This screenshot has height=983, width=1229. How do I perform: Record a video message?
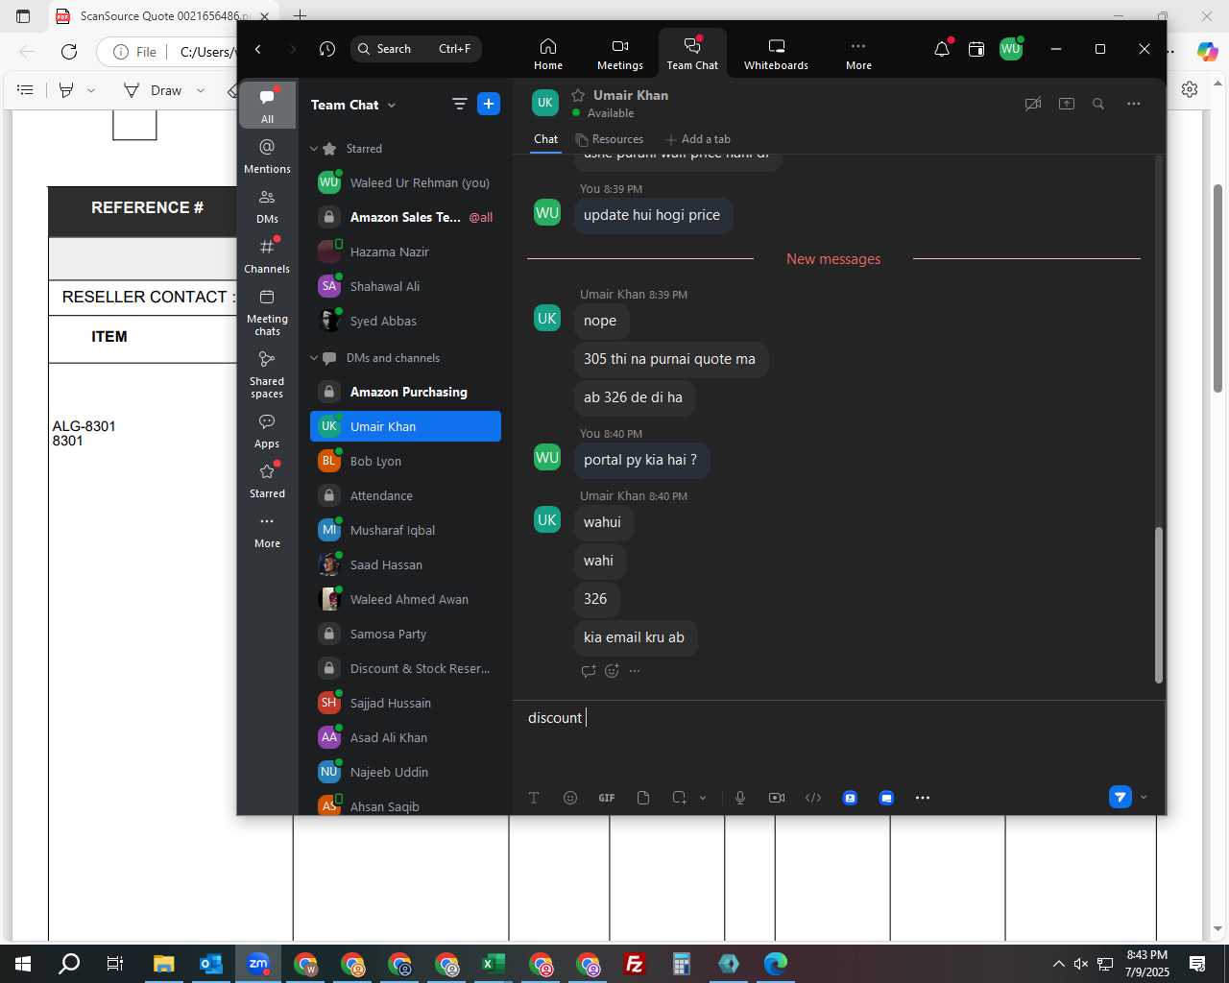777,798
